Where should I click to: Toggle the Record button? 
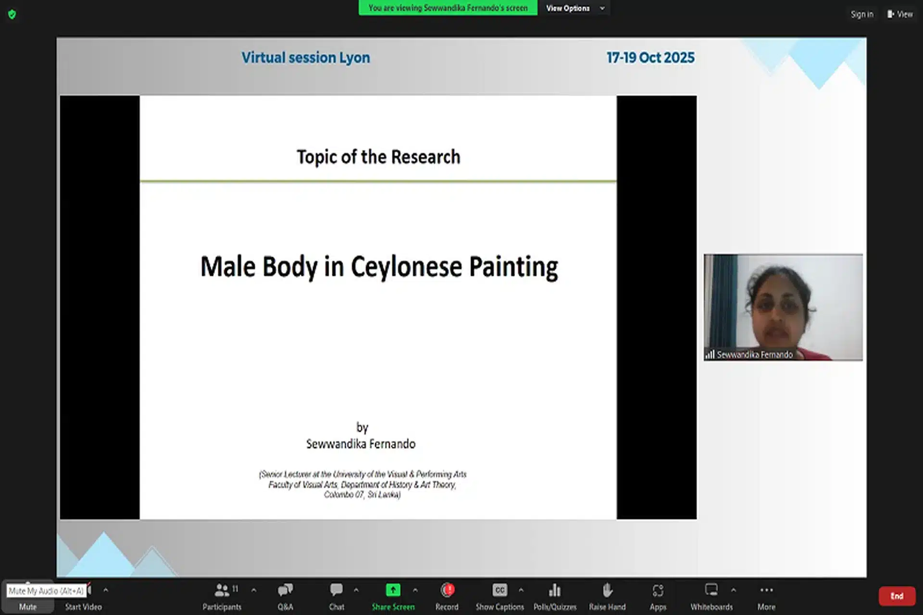447,590
